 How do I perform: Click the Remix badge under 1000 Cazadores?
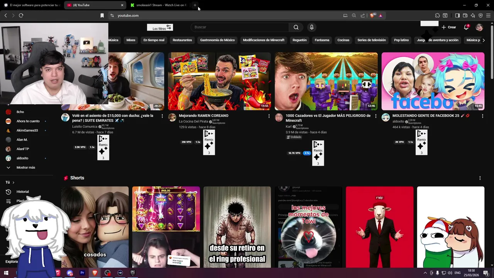(318, 153)
